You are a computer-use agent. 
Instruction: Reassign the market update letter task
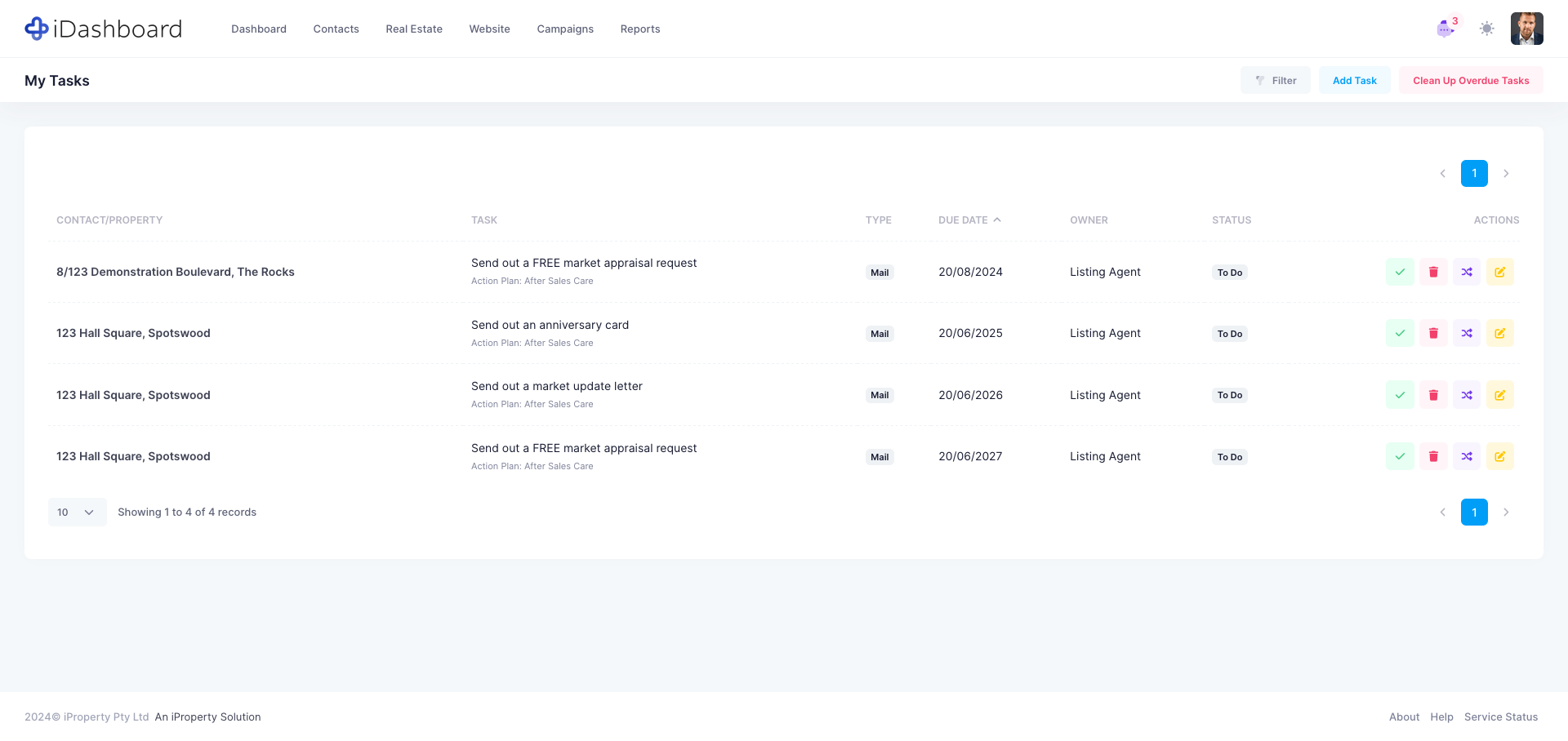click(x=1467, y=395)
